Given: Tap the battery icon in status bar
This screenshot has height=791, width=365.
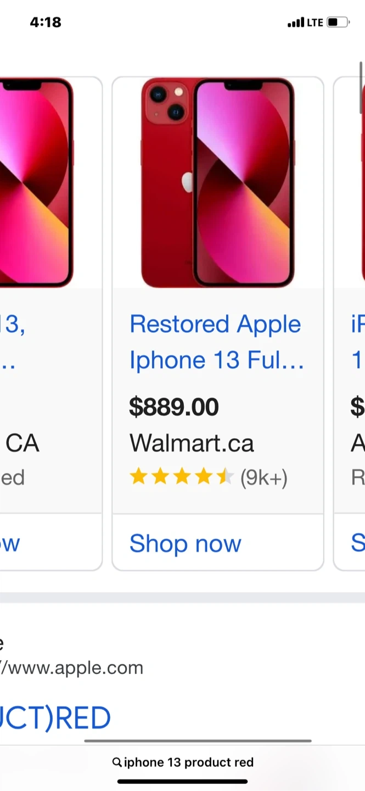Looking at the screenshot, I should [338, 23].
